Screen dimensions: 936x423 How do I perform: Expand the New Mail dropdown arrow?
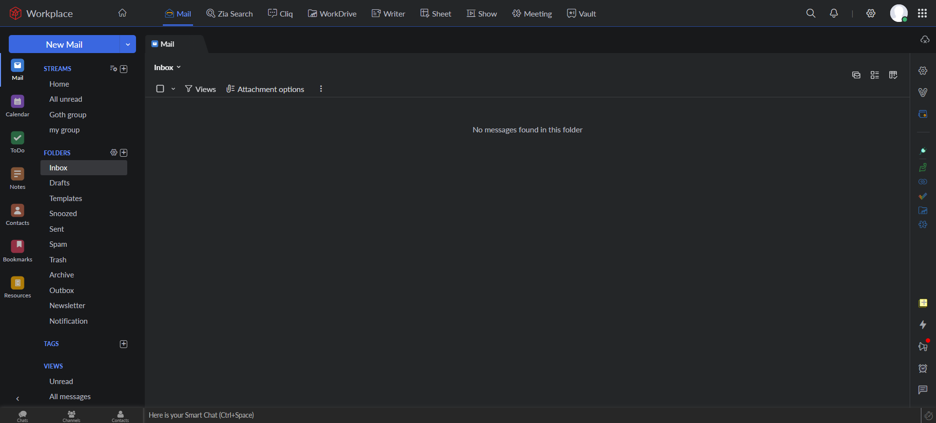128,44
